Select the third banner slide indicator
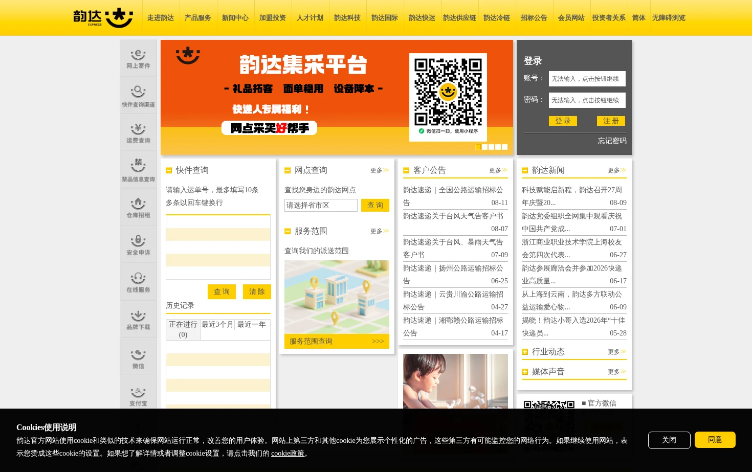Viewport: 752px width, 472px height. pyautogui.click(x=492, y=147)
